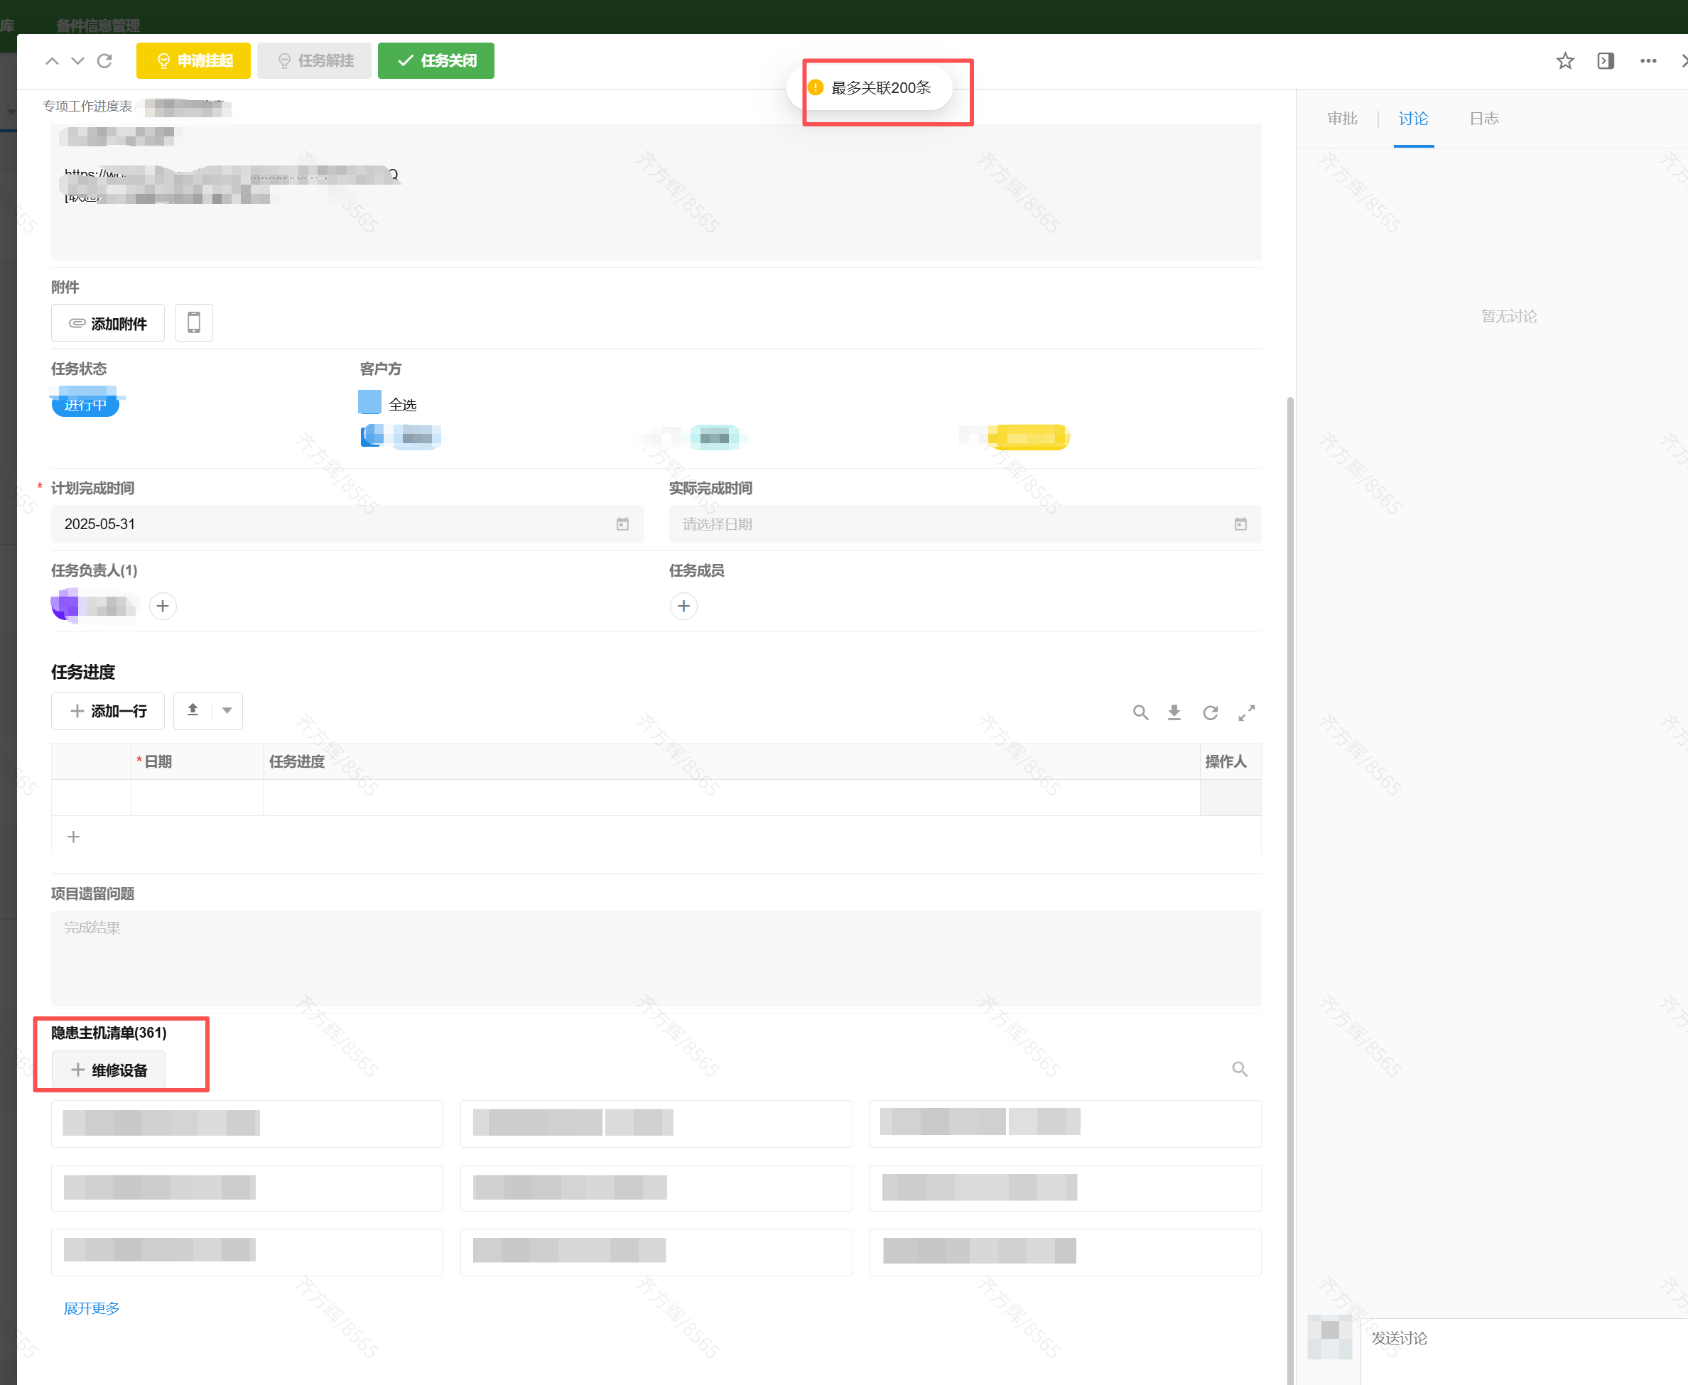Switch to the 日志 tab
This screenshot has width=1688, height=1385.
click(x=1483, y=119)
